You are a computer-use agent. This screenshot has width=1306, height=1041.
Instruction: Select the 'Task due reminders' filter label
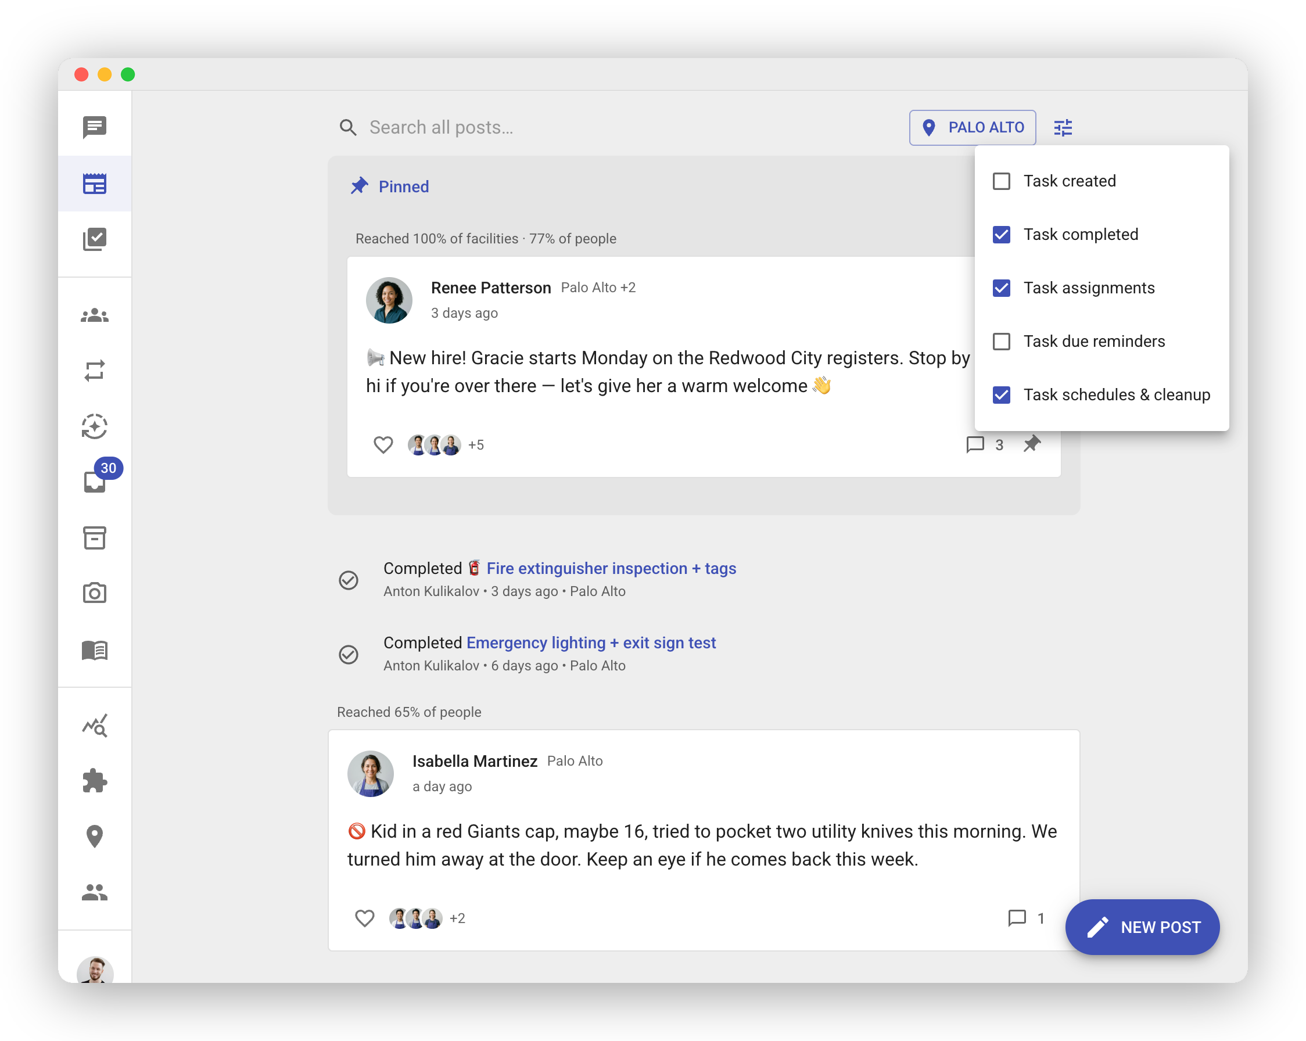coord(1094,342)
